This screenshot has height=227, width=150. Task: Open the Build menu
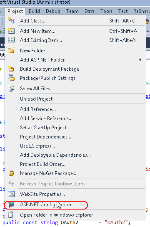click(35, 11)
